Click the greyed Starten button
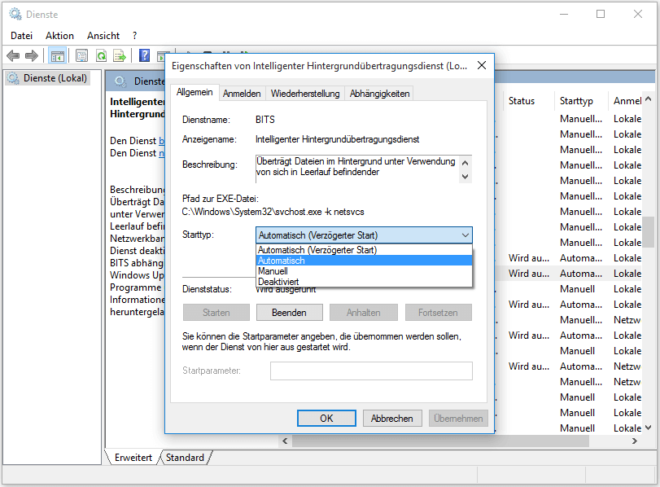660x487 pixels. pos(216,313)
